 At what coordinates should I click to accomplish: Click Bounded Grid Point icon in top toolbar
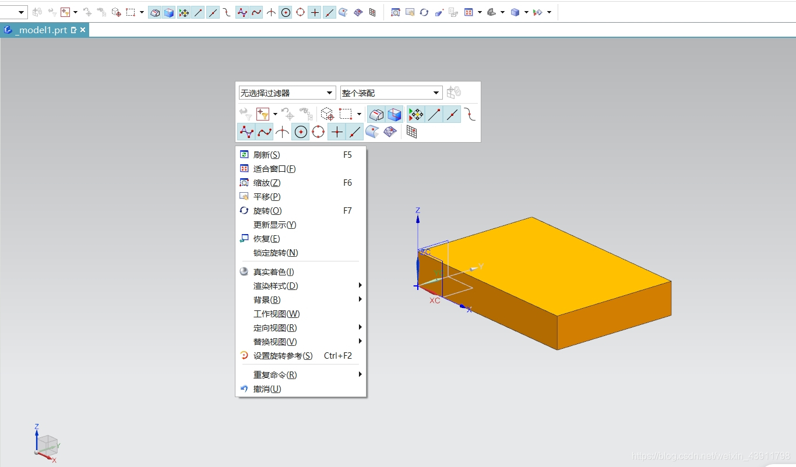click(372, 12)
